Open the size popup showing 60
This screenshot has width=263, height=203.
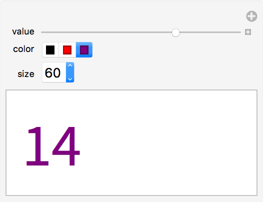tap(58, 72)
